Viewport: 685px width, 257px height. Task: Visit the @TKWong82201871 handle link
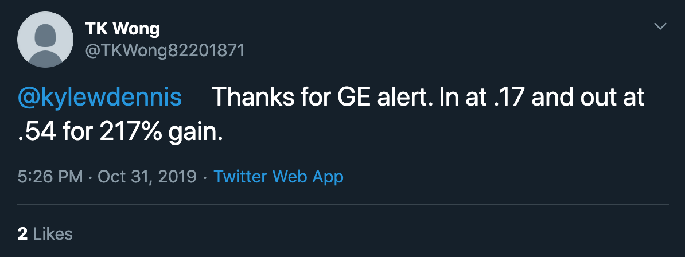(164, 50)
